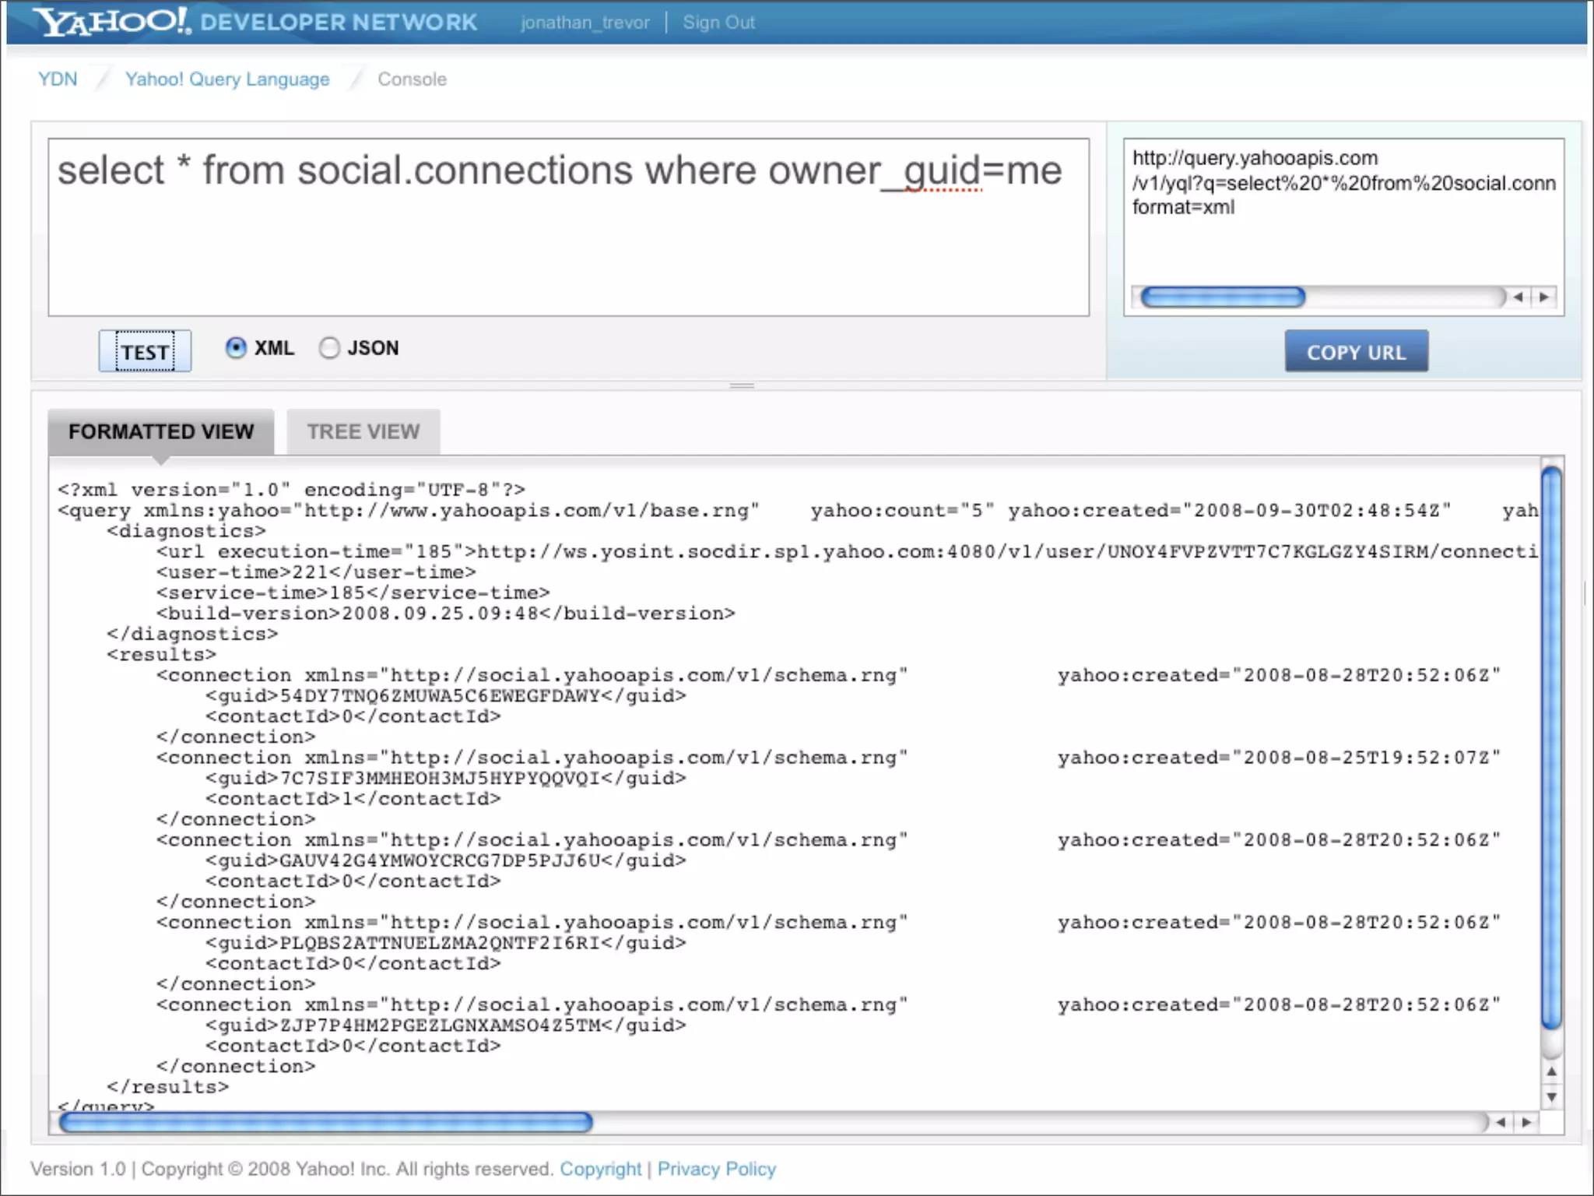
Task: Click the guid ZJP7P4HM2PGEZLGNXAMSO4Z5TM line
Action: (x=446, y=1025)
